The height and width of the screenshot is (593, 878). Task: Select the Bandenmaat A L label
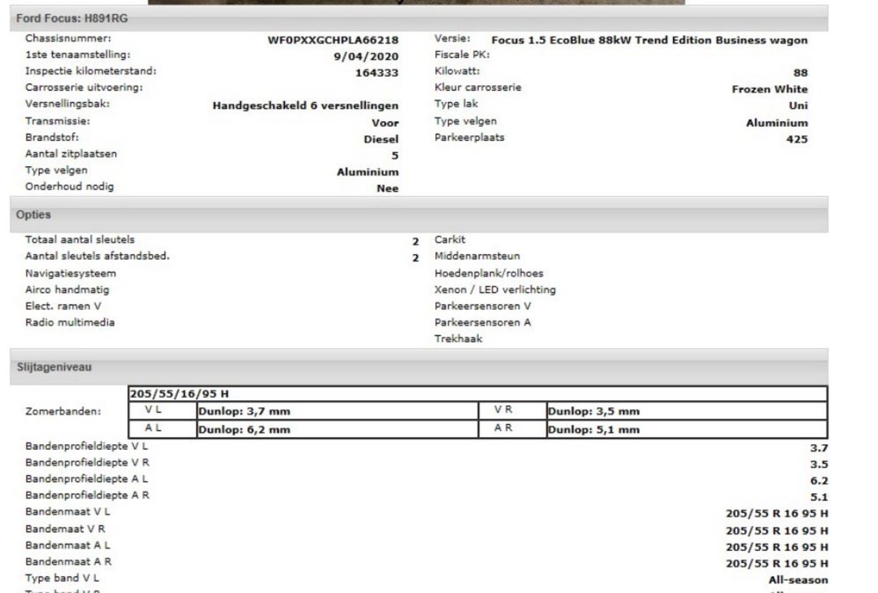click(67, 545)
